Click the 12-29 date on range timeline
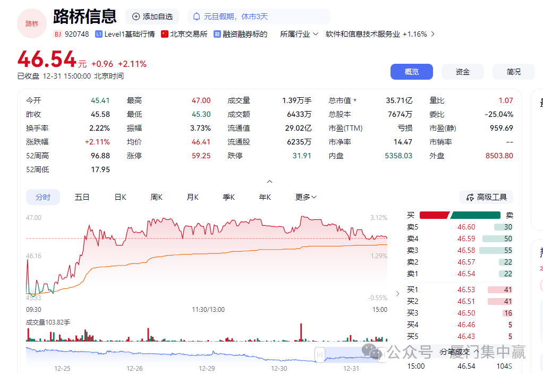 coord(207,369)
